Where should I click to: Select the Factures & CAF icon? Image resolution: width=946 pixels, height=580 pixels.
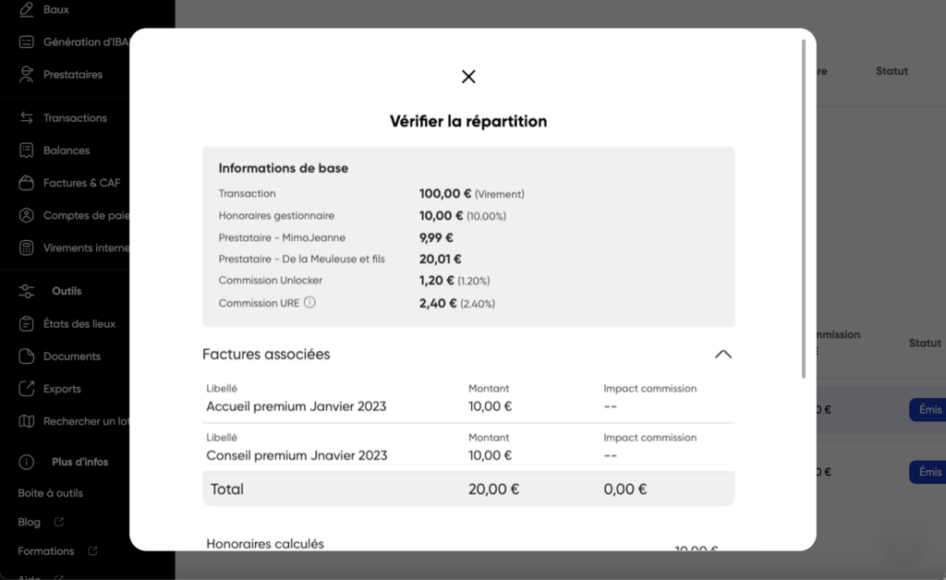[26, 183]
